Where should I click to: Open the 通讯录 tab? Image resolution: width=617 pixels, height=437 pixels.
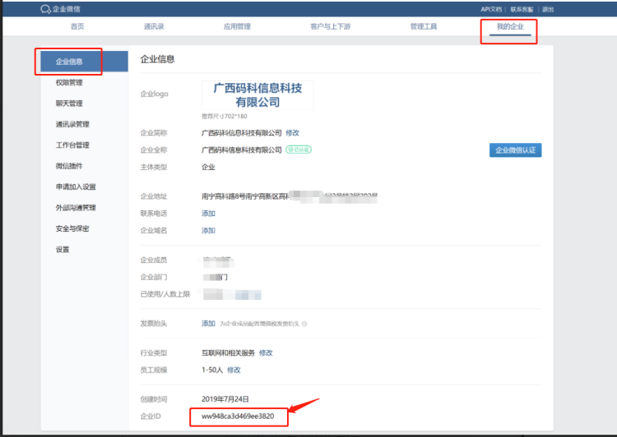click(x=154, y=26)
